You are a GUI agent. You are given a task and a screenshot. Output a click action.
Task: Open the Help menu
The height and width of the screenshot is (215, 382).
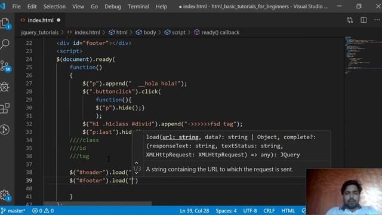pos(162,7)
